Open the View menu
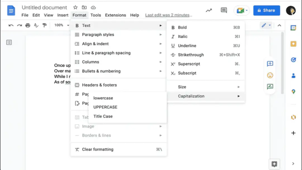Screen dimensions: 302x170 tap(48, 15)
